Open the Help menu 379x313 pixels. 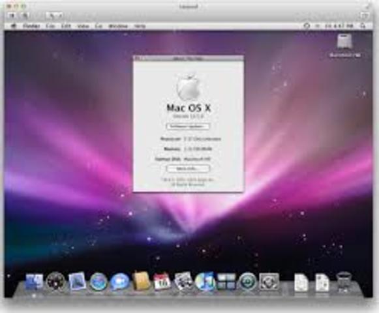click(140, 25)
